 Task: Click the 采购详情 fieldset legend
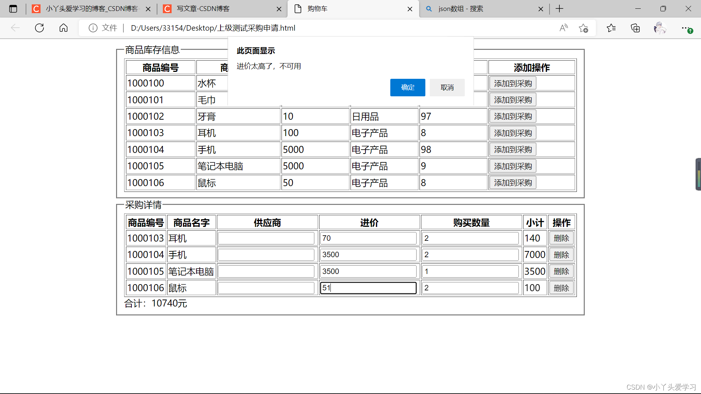[x=143, y=205]
